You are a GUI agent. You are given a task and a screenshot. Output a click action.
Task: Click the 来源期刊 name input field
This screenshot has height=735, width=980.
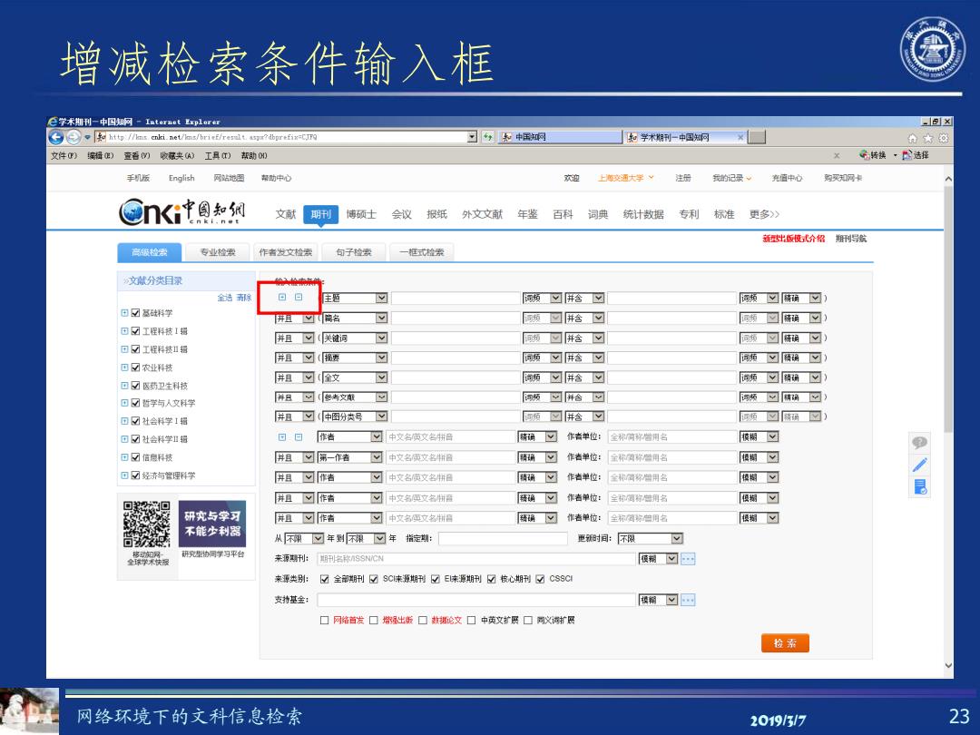click(476, 559)
